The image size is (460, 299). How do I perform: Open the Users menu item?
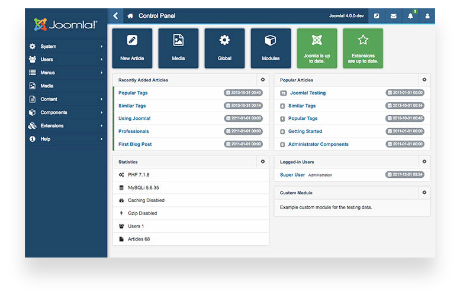click(66, 60)
